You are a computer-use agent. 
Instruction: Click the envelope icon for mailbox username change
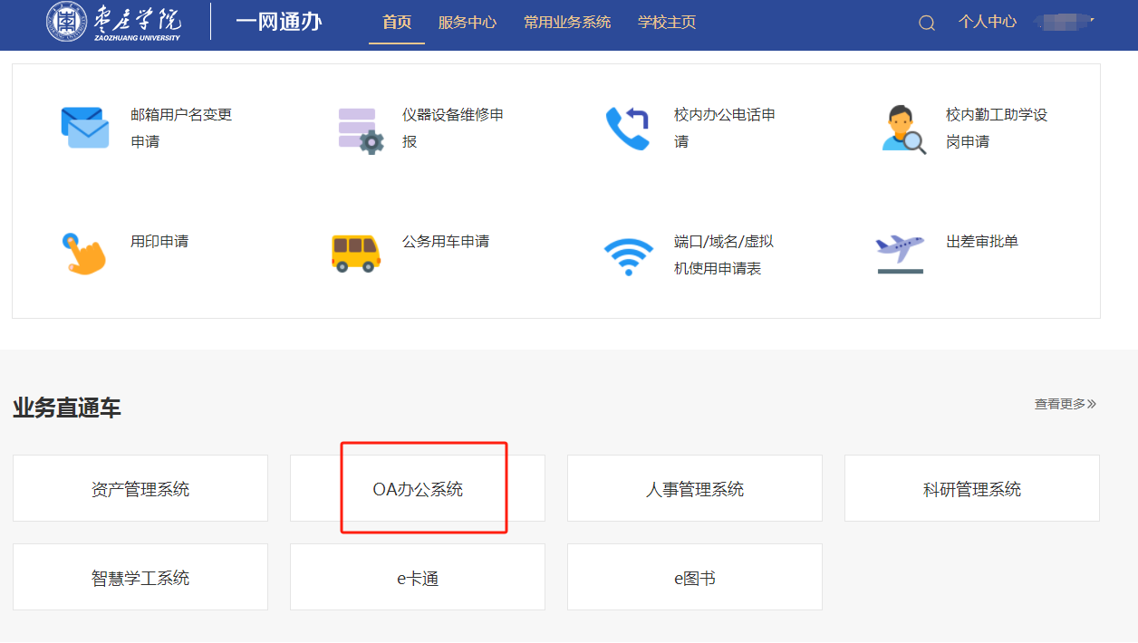click(85, 128)
